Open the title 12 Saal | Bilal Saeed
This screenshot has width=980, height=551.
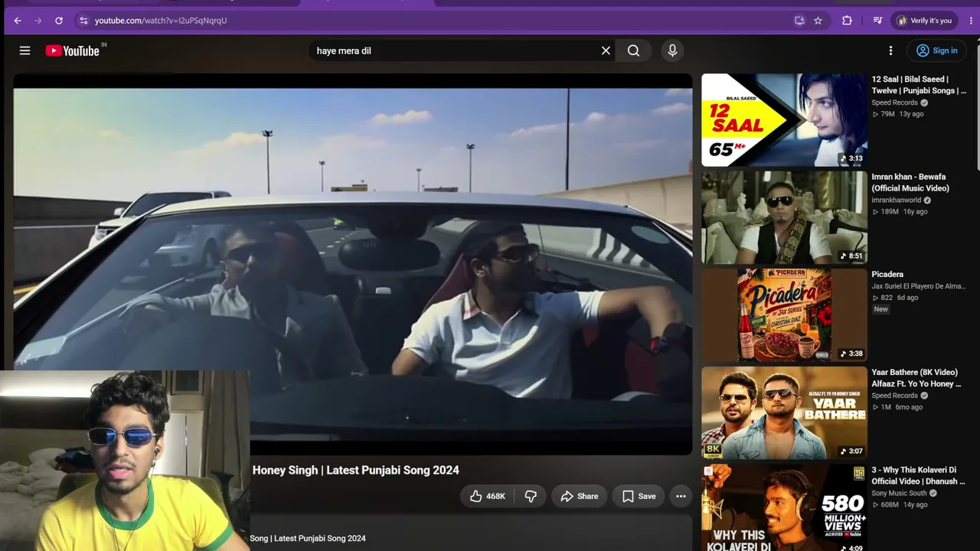pos(919,85)
